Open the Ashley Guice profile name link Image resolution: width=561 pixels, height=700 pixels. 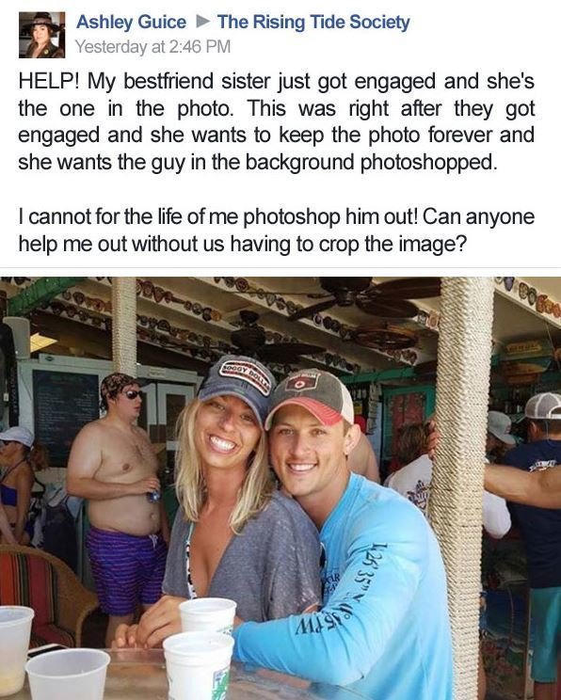click(131, 23)
